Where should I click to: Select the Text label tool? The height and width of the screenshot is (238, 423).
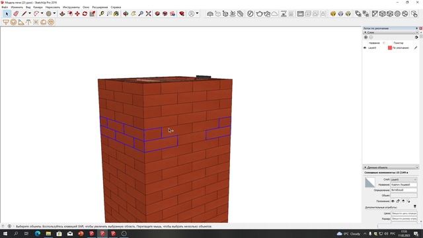point(109,13)
